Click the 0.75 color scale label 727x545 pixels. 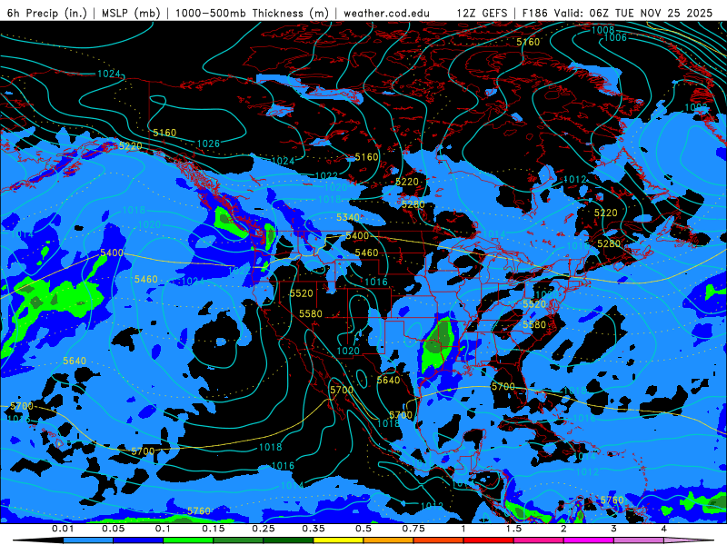pos(413,529)
